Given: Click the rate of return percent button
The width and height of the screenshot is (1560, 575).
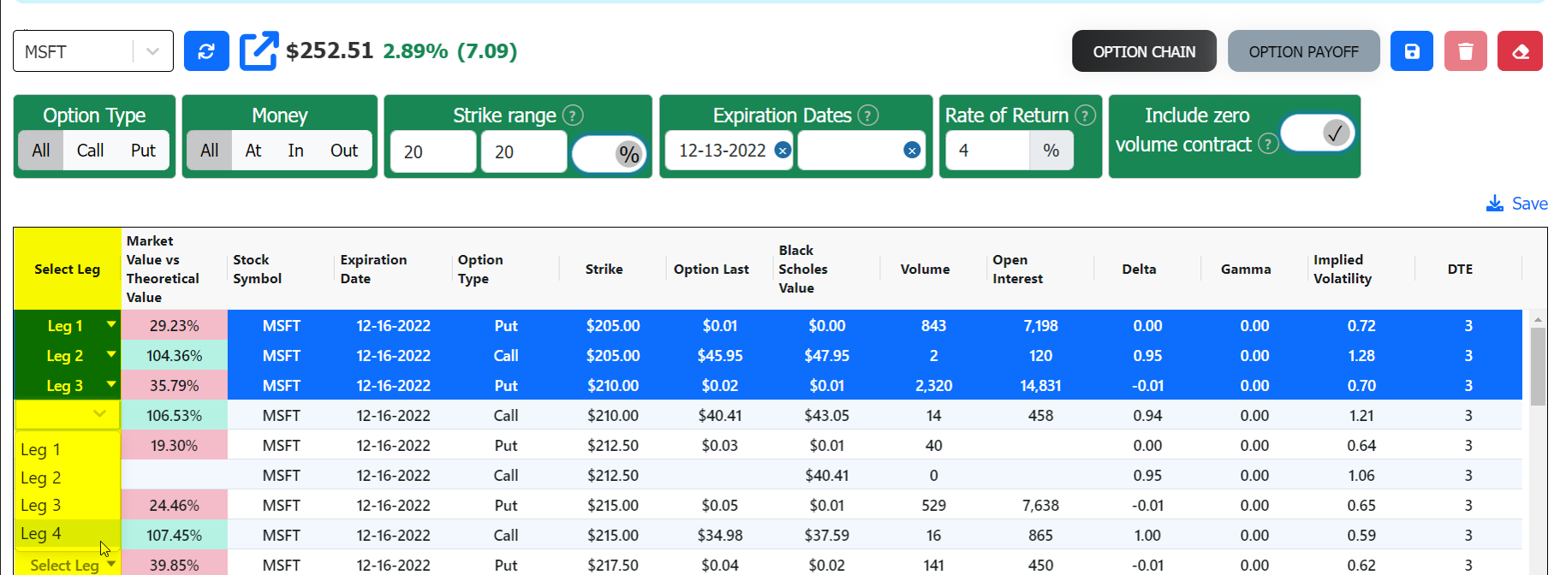Looking at the screenshot, I should 1051,151.
